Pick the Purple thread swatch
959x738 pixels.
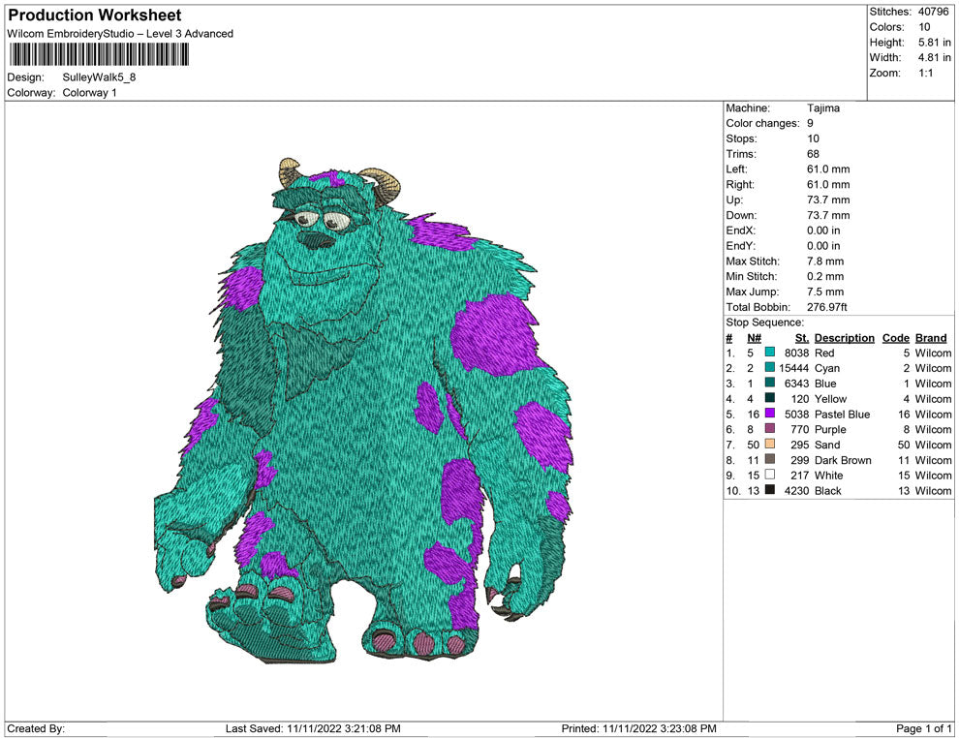click(x=770, y=429)
